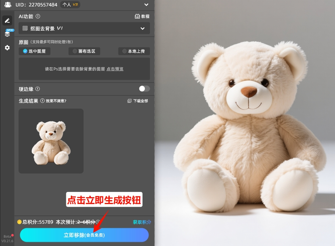
Task: Click the Beta V0.21.6 version label
Action: point(7,238)
